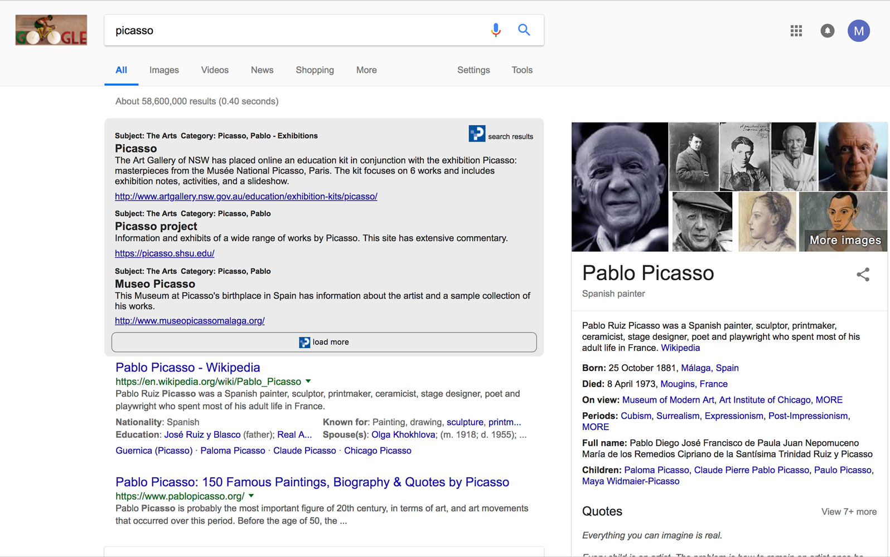Share the Pablo Picasso knowledge panel
Viewport: 890px width, 557px height.
[863, 274]
